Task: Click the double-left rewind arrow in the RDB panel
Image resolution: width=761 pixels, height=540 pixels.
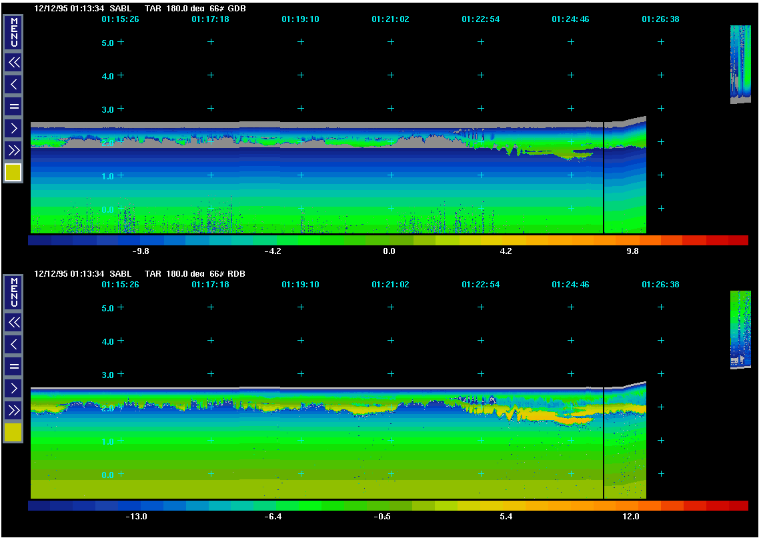Action: coord(13,323)
